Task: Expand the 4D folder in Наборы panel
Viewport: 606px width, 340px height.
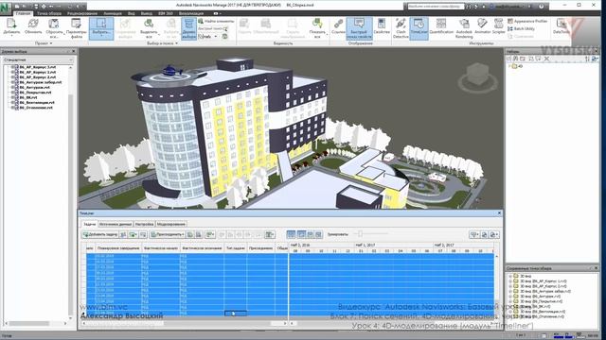Action: point(509,66)
